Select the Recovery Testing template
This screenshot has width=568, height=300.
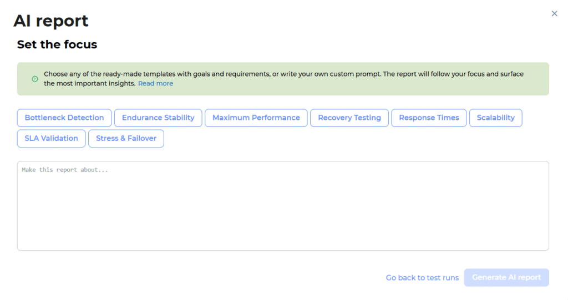tap(349, 118)
